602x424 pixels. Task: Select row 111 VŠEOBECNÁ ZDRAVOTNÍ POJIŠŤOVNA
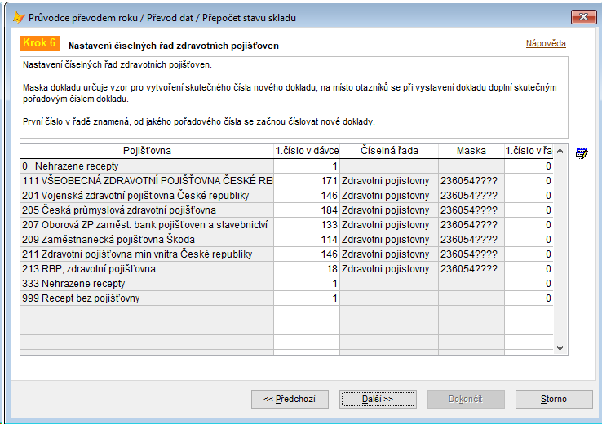147,180
